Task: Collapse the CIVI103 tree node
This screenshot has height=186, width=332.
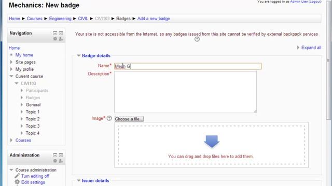Action: pyautogui.click(x=17, y=83)
